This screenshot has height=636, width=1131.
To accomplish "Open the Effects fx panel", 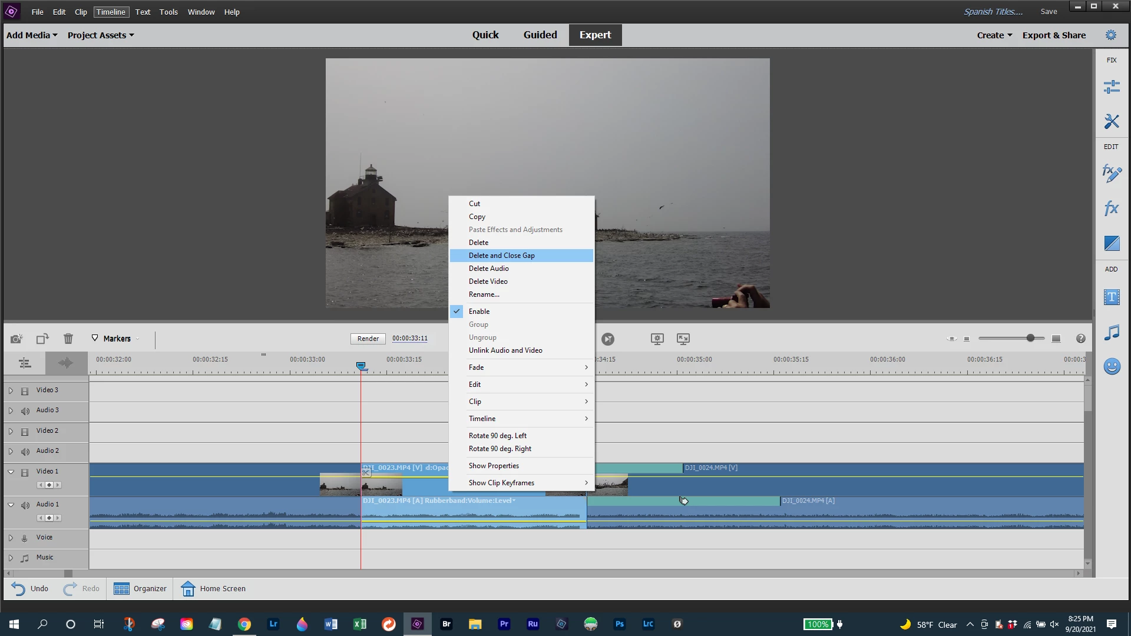I will (x=1111, y=208).
